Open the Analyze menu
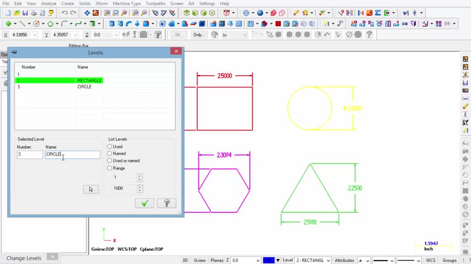 click(49, 4)
